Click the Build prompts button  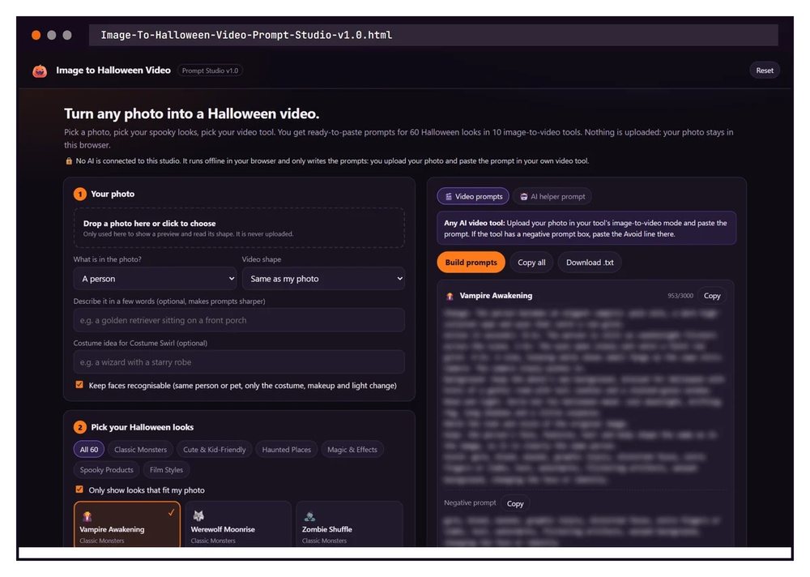click(471, 263)
